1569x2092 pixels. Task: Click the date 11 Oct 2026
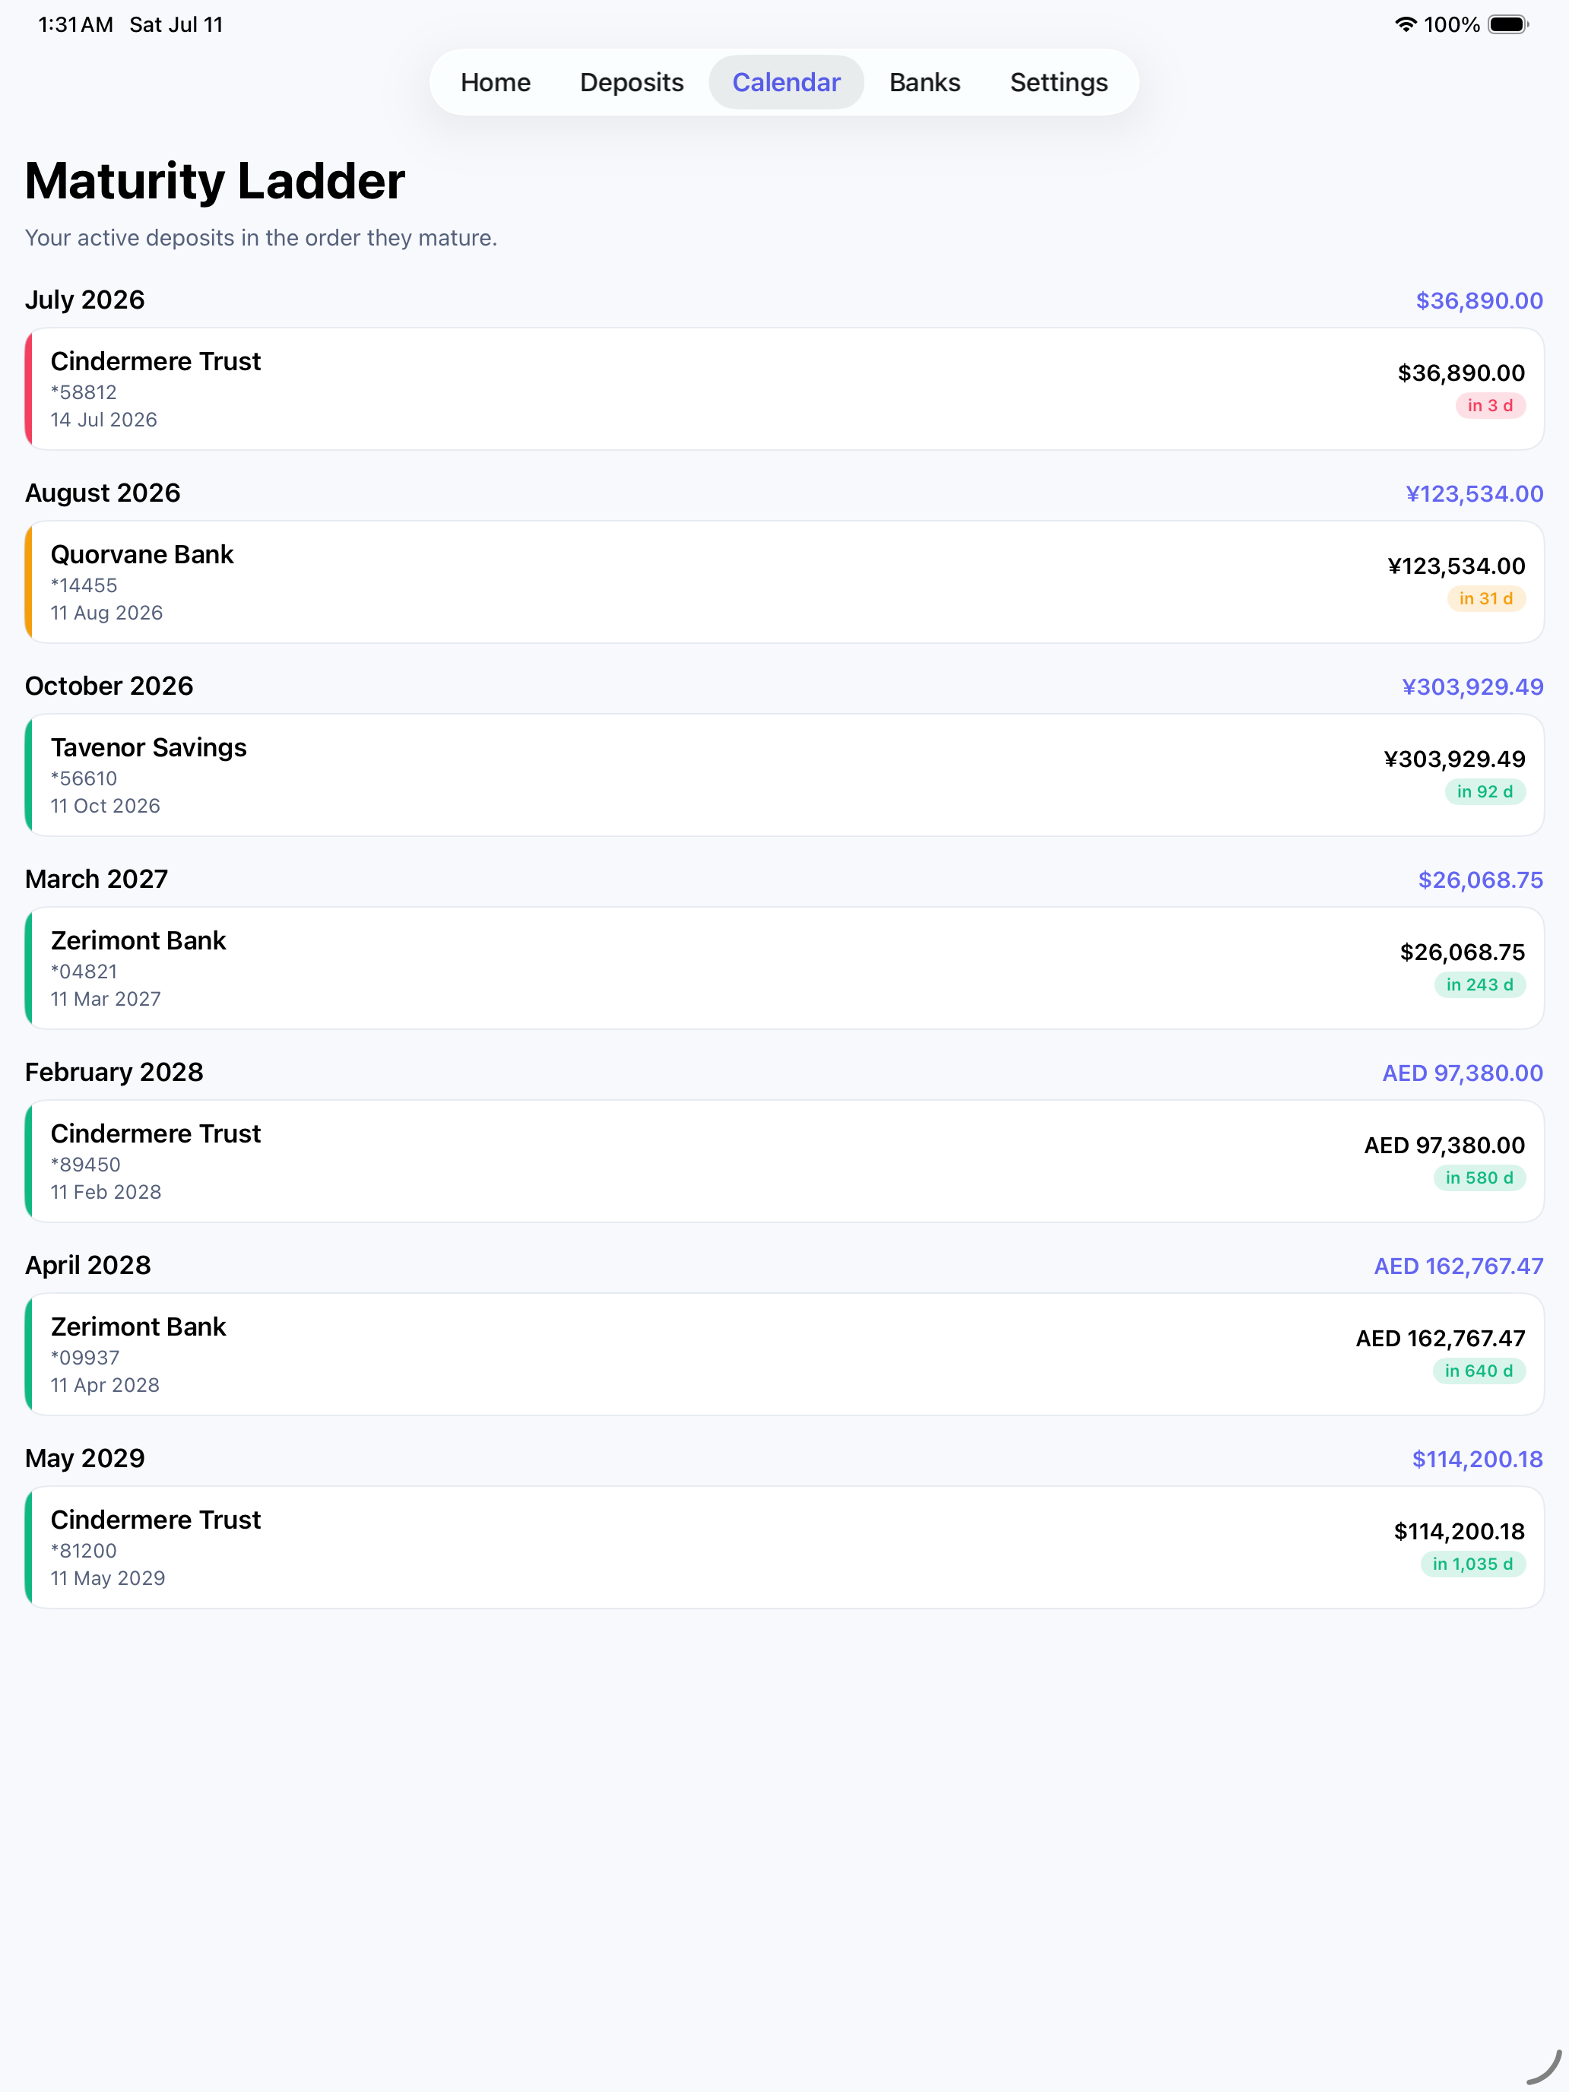point(105,806)
